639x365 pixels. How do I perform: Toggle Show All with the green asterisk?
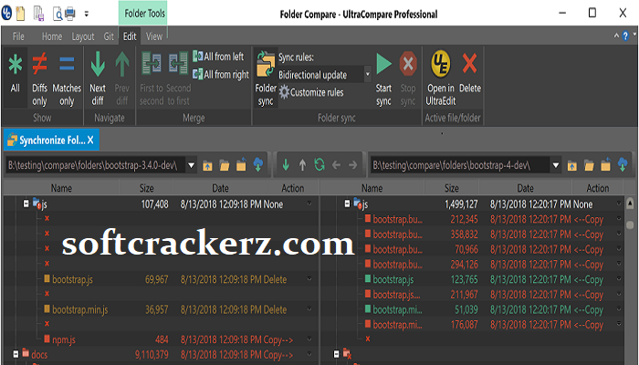pos(16,77)
